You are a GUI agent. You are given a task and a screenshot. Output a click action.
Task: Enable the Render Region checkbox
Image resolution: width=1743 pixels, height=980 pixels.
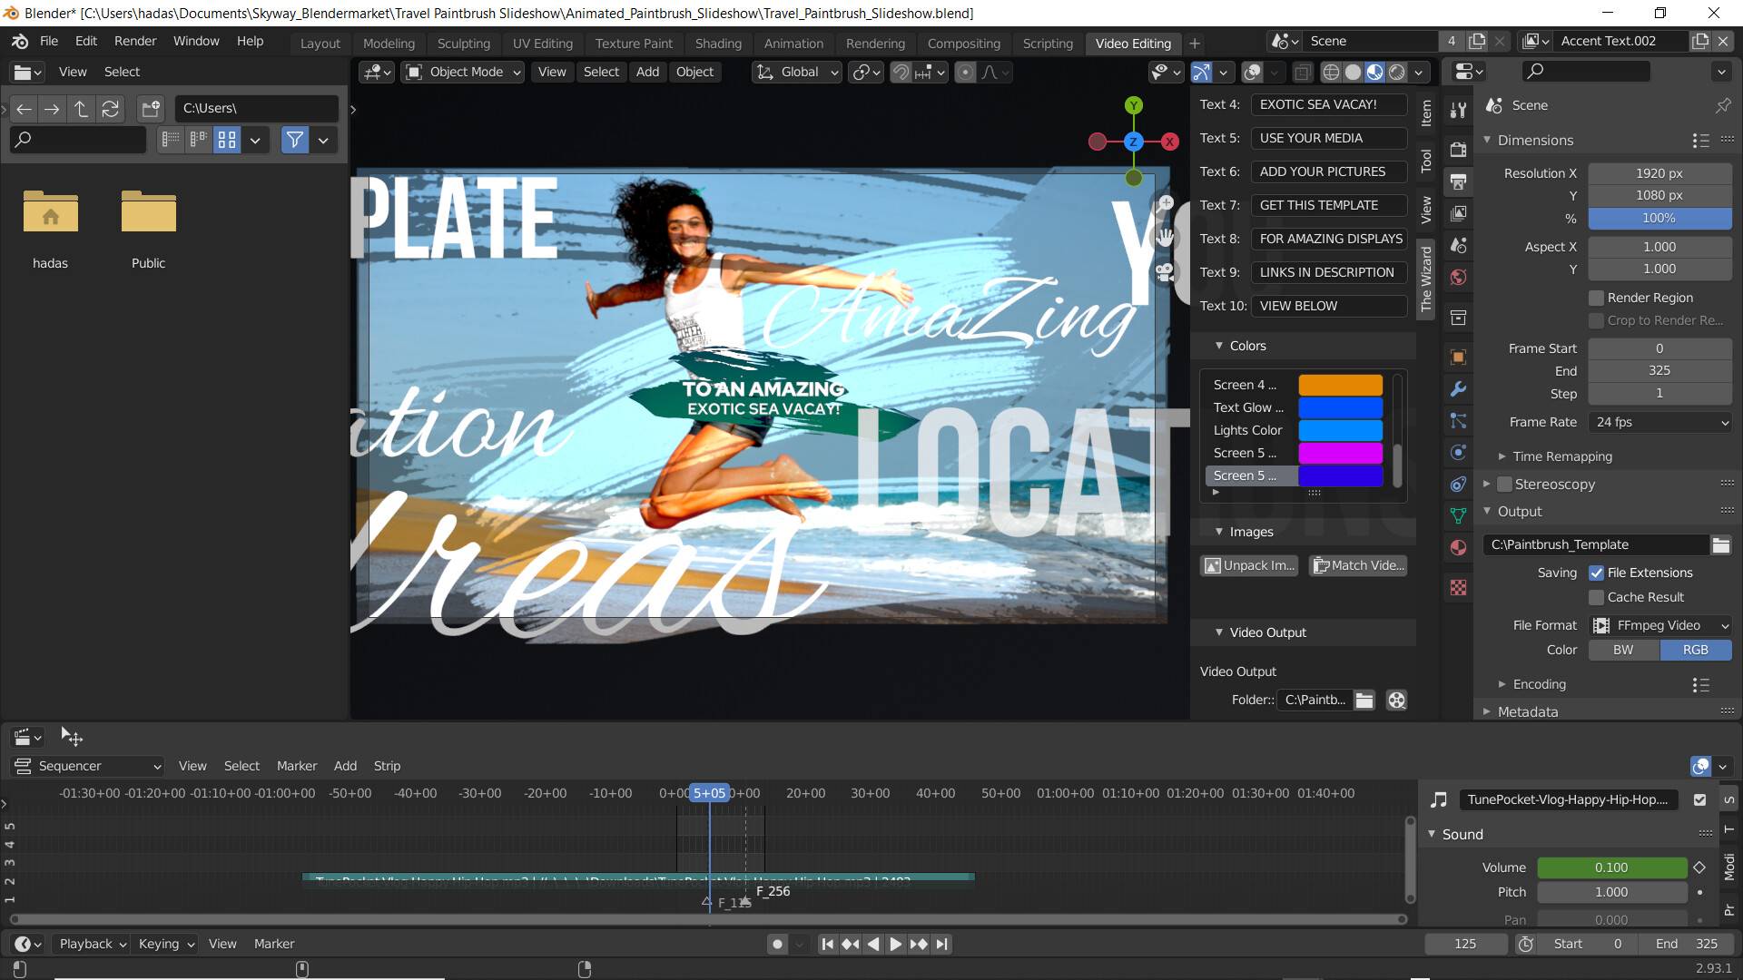(x=1596, y=298)
